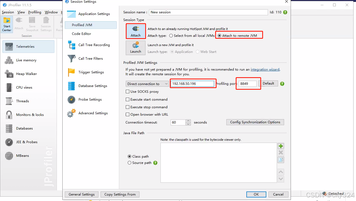This screenshot has width=356, height=201.
Task: Open the View menu
Action: point(21,12)
